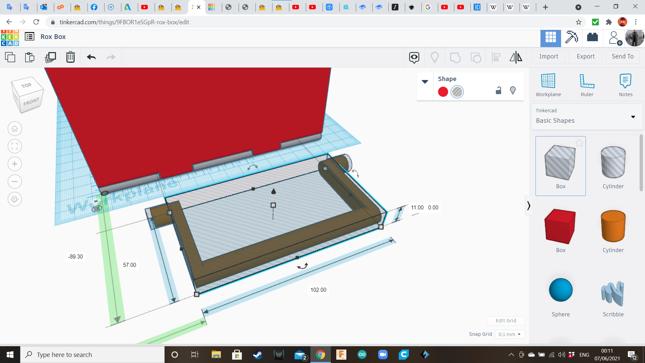The width and height of the screenshot is (645, 363).
Task: Expand the Shape panel dropdown arrow
Action: (424, 81)
